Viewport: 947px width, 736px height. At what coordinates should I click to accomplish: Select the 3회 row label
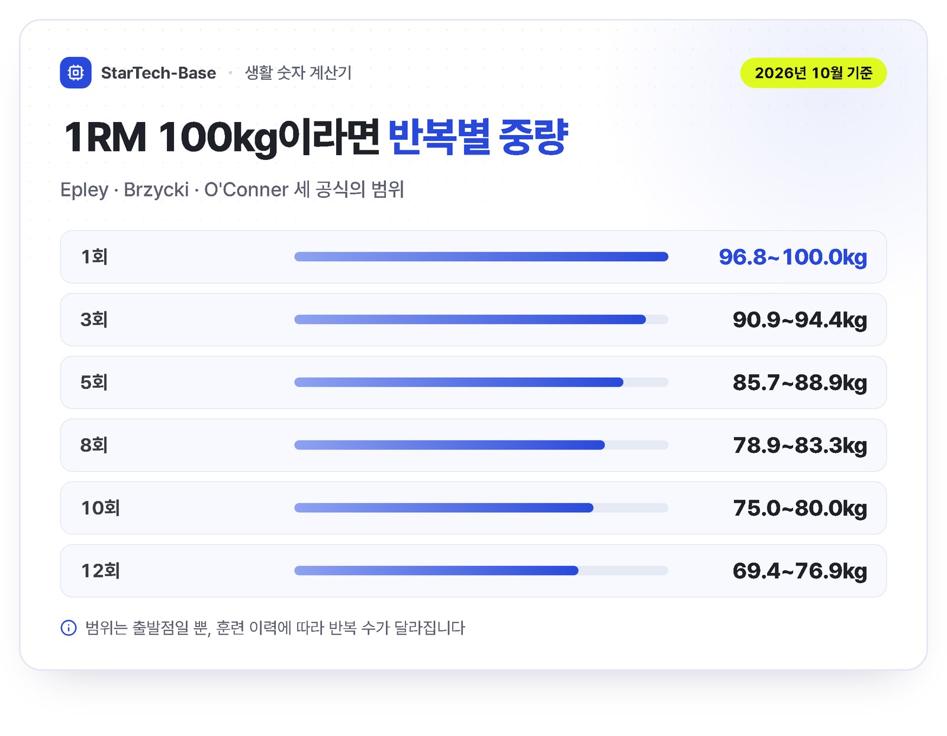pos(94,320)
